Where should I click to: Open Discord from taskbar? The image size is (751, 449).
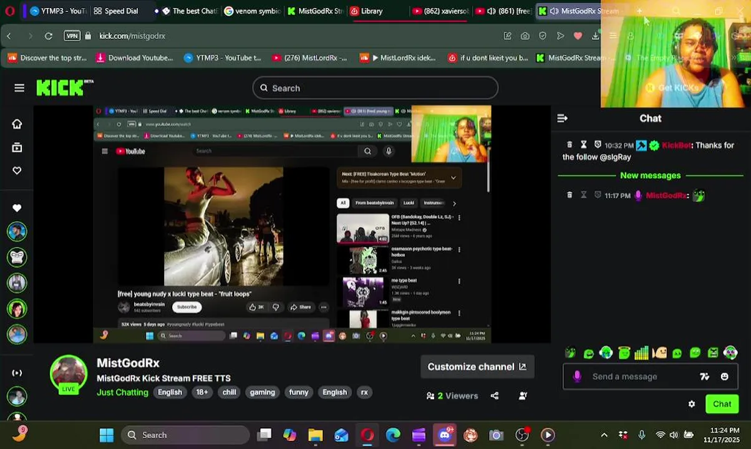[x=444, y=435]
